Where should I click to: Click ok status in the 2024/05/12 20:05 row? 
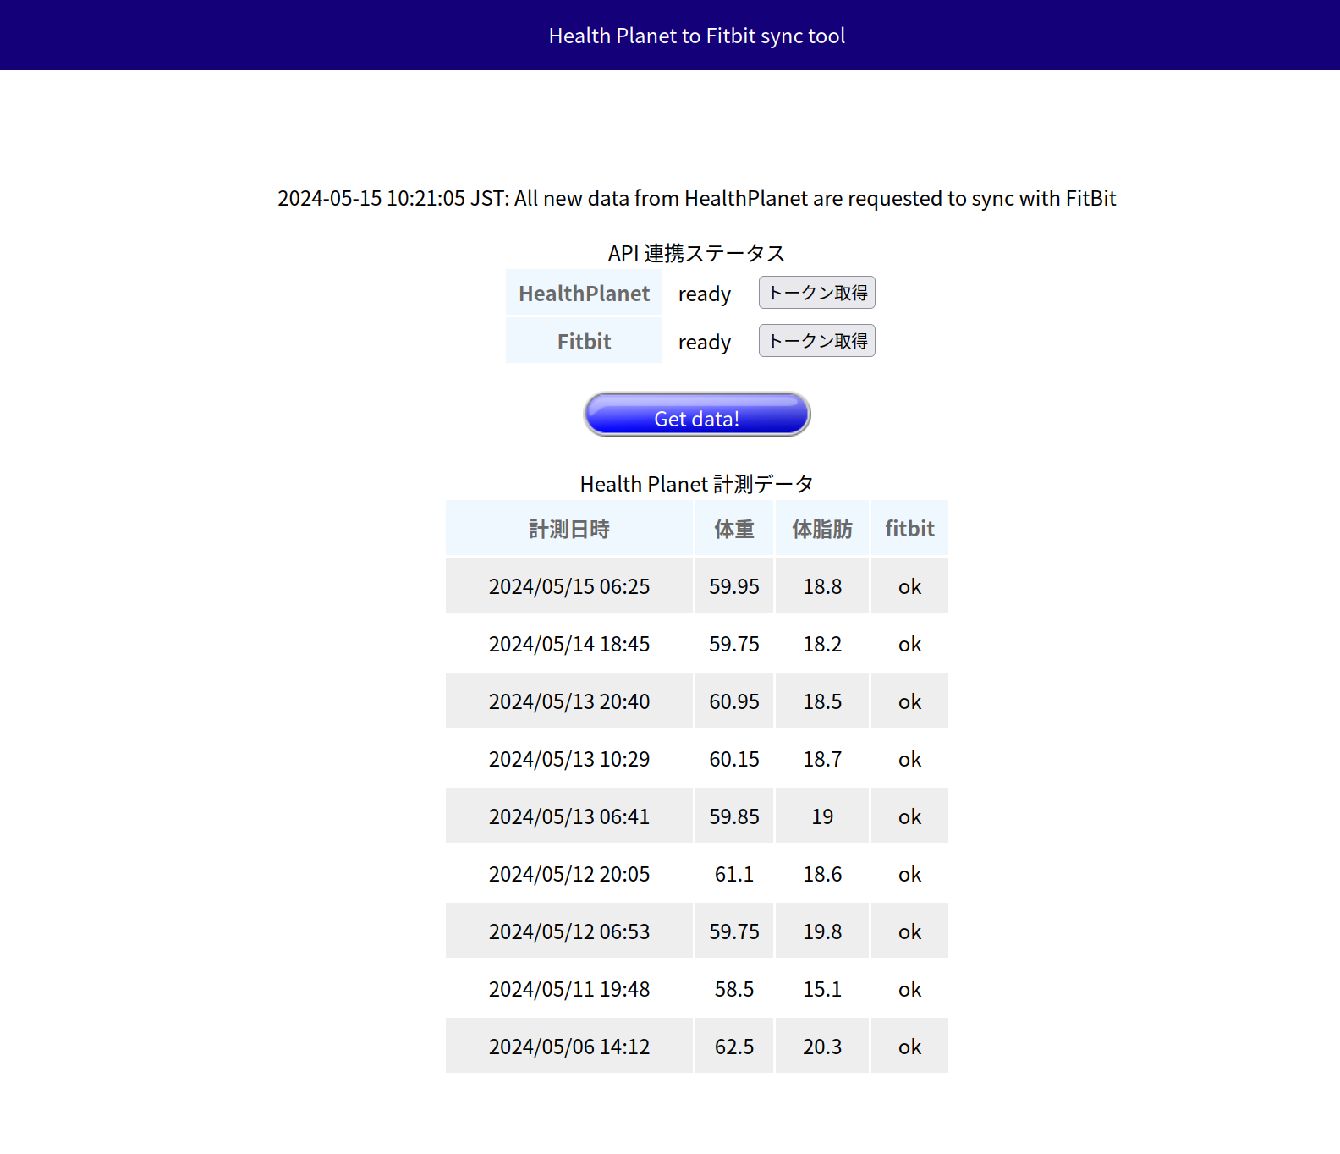coord(909,873)
